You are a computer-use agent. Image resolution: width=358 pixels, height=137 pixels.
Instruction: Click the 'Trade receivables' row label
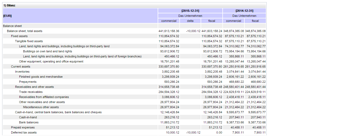pos(31,92)
